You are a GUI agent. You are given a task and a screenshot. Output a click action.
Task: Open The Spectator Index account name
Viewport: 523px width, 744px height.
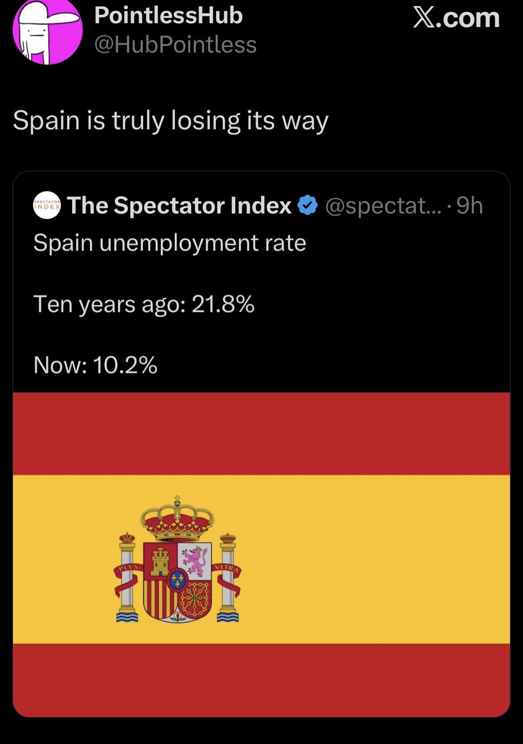pyautogui.click(x=179, y=205)
